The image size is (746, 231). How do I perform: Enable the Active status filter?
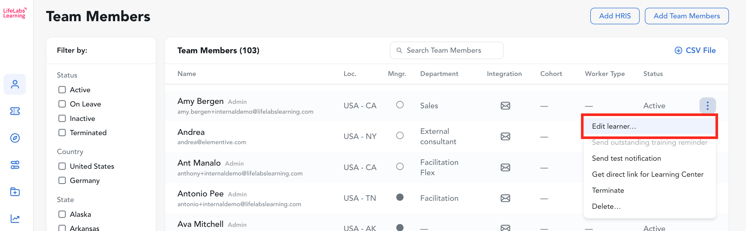[x=62, y=90]
